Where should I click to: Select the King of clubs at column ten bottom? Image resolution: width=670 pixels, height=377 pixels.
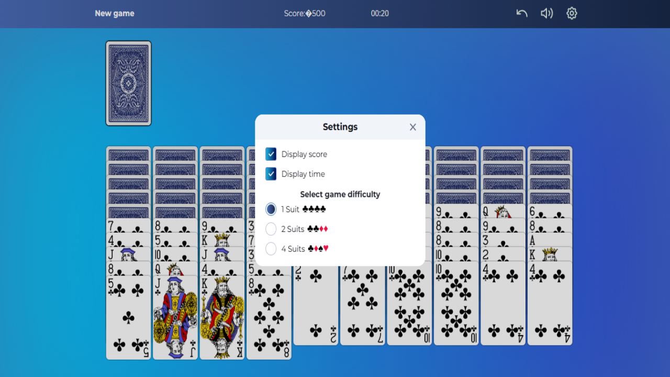pyautogui.click(x=550, y=255)
